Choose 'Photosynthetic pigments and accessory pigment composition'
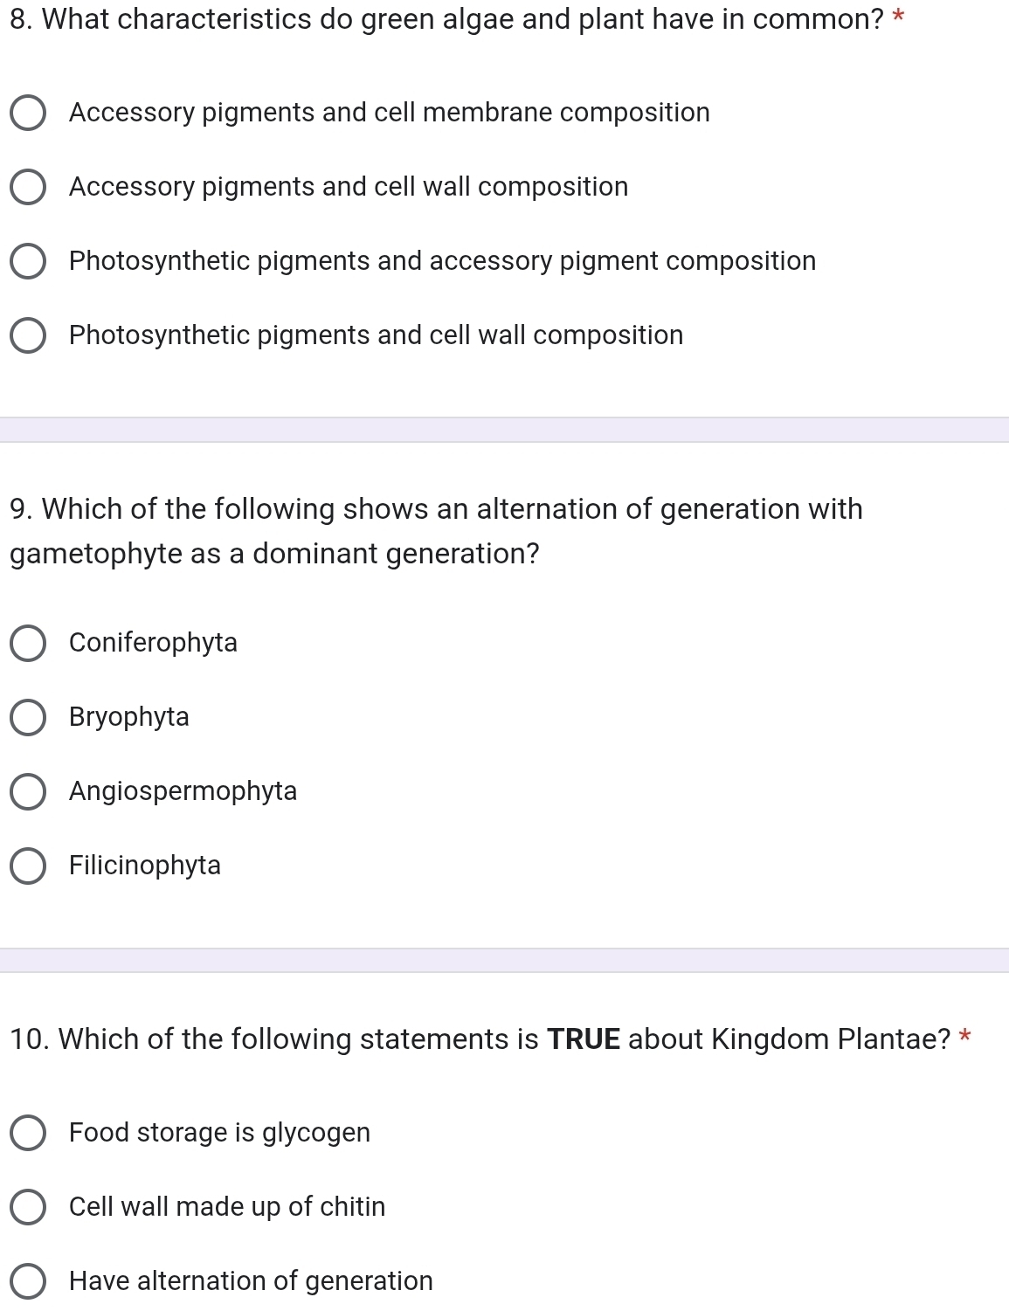This screenshot has height=1311, width=1009. pyautogui.click(x=28, y=262)
